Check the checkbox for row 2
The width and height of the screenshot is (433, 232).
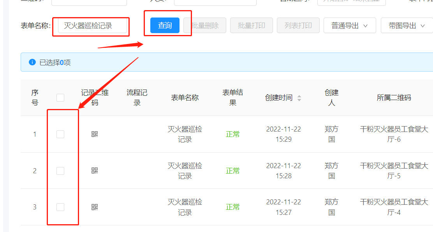tap(60, 170)
